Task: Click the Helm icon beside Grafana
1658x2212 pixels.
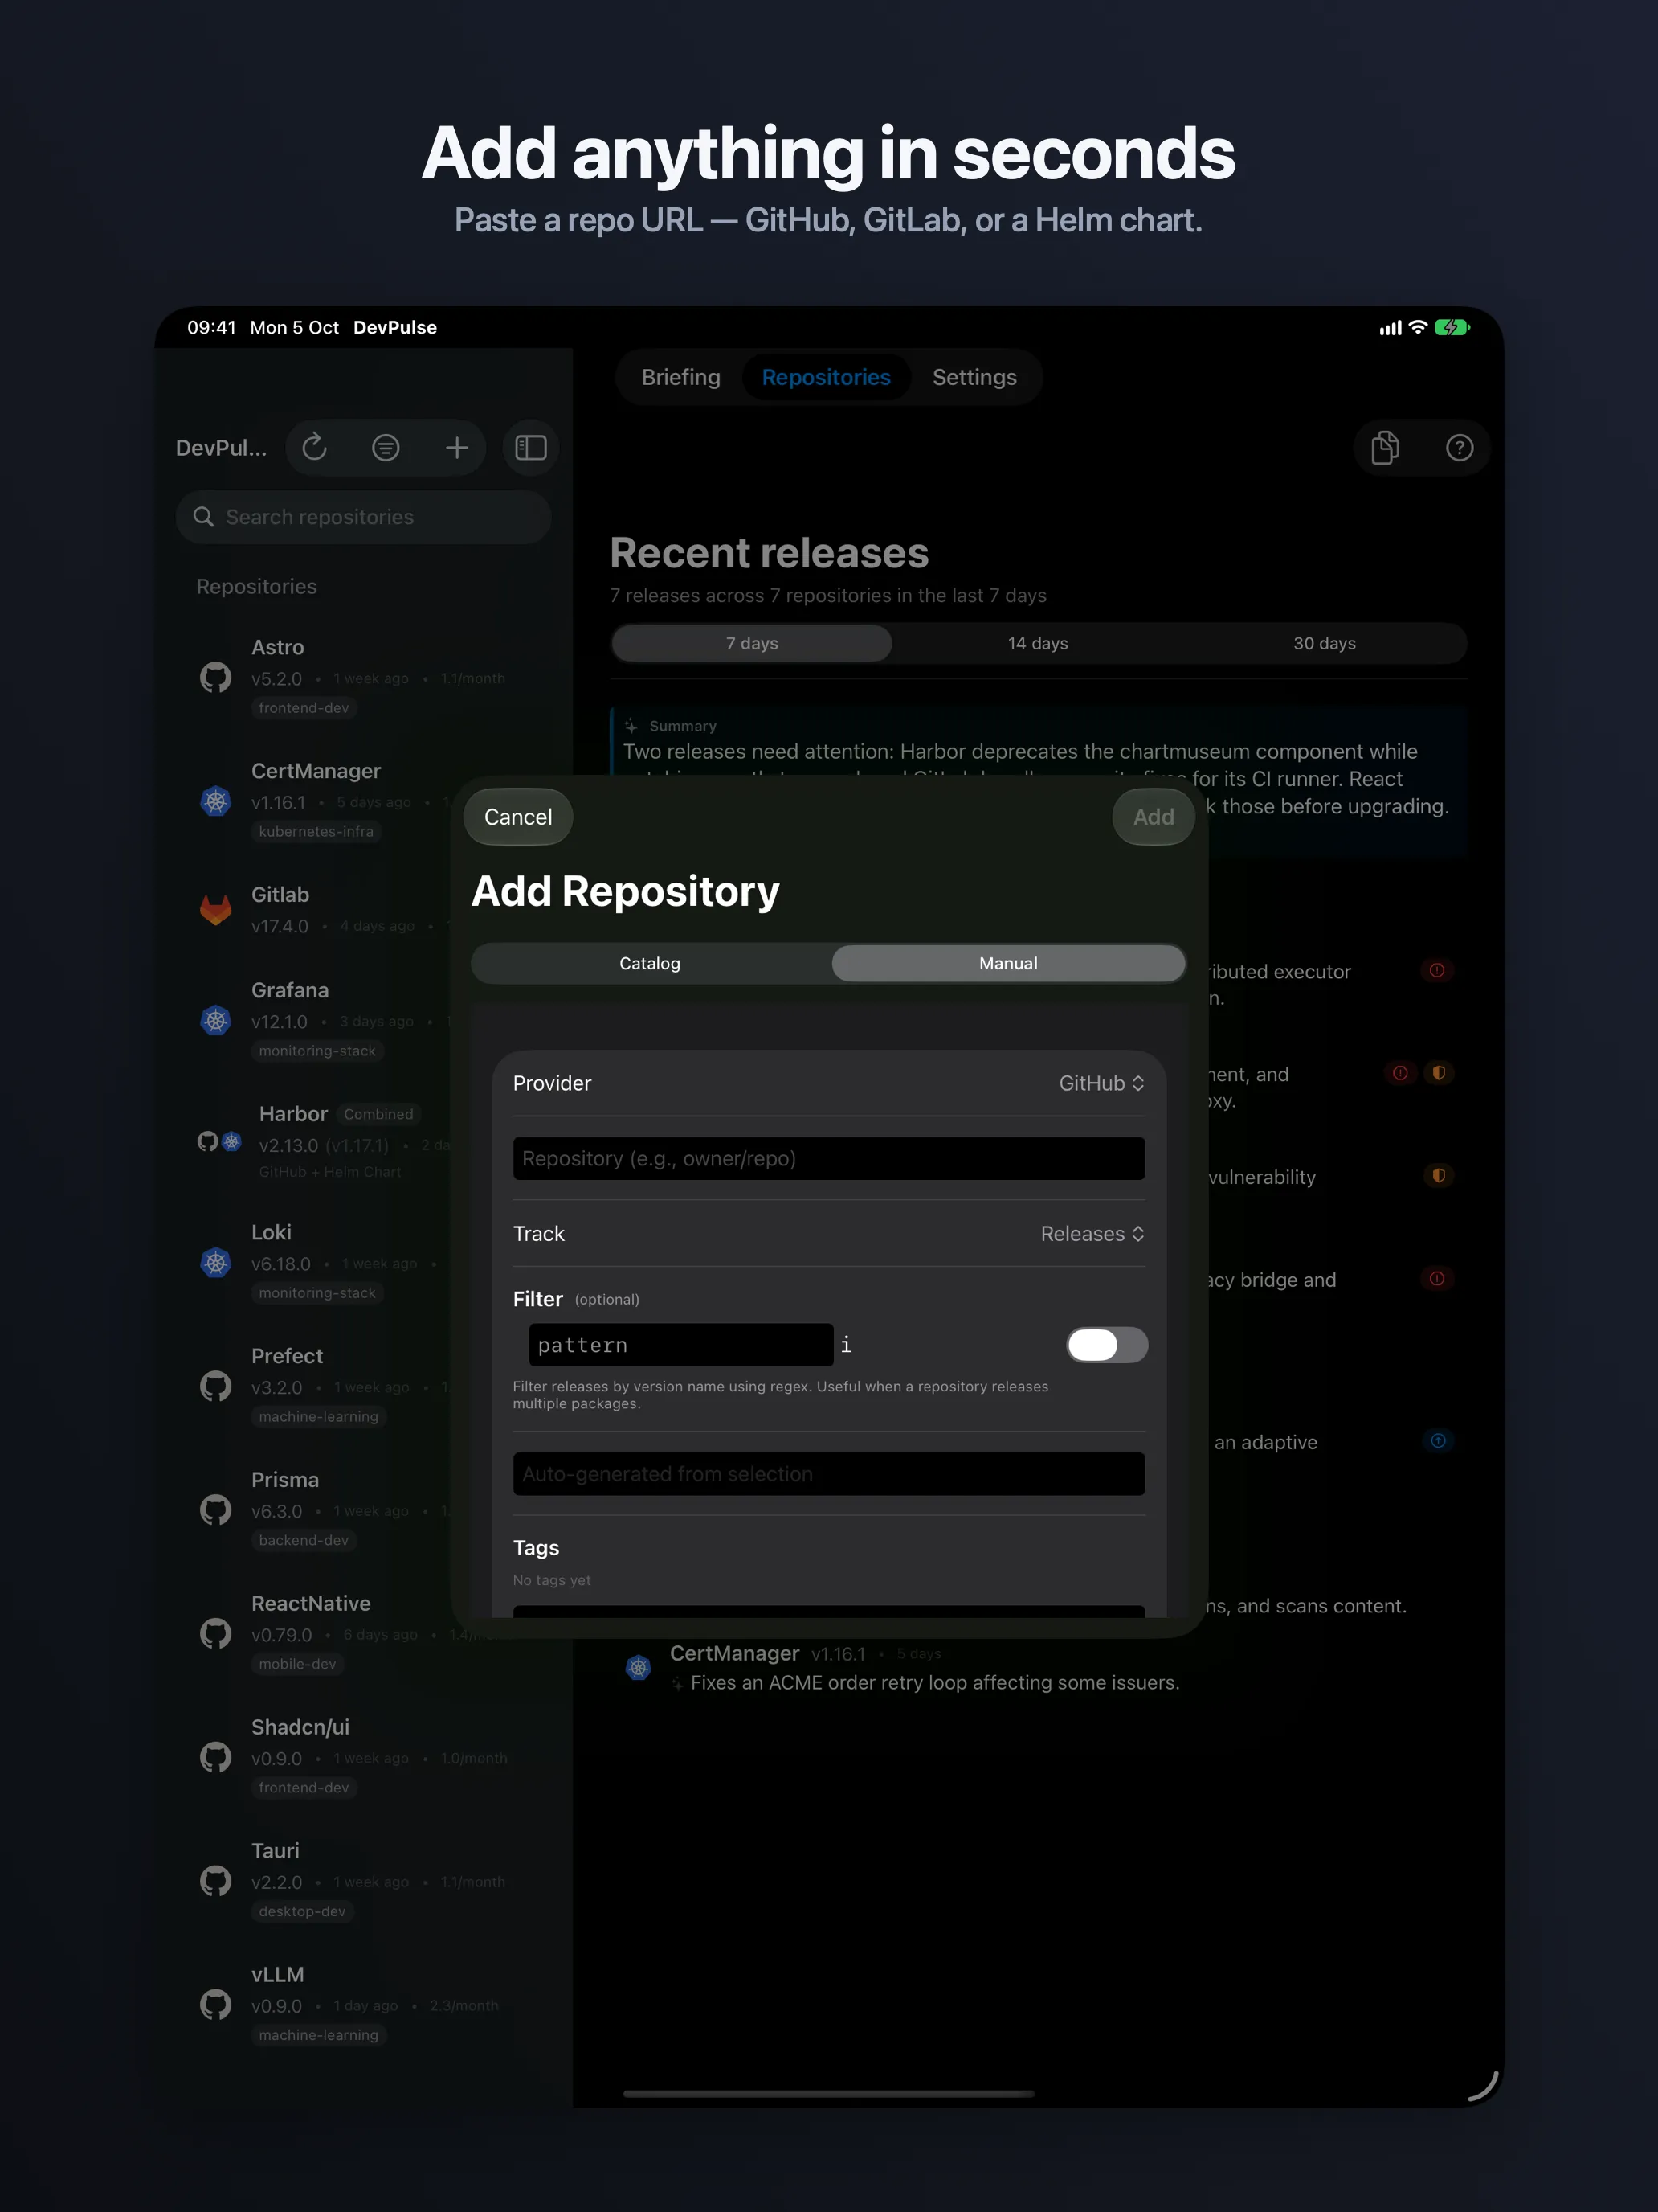Action: point(216,1020)
